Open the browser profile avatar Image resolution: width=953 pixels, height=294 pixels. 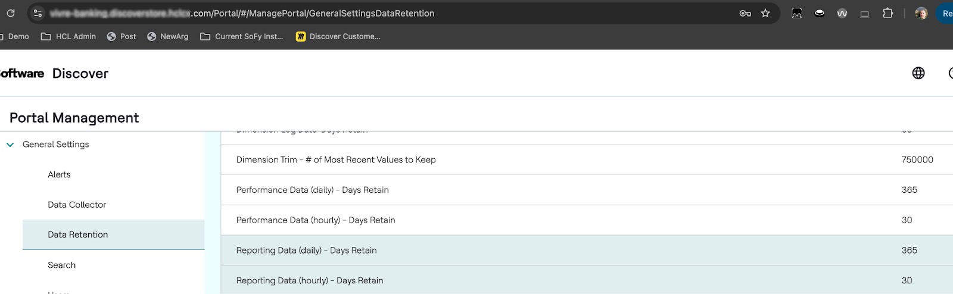(921, 13)
